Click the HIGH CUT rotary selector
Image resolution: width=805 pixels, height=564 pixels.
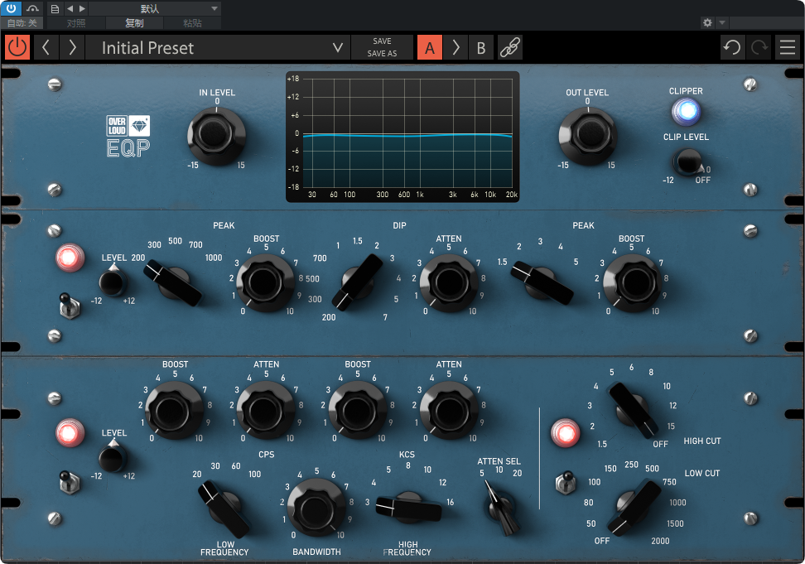pos(634,410)
